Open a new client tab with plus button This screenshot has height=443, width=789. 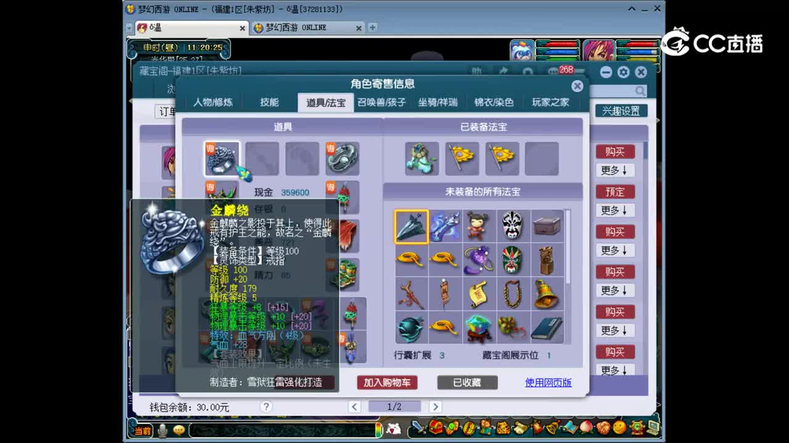click(372, 28)
